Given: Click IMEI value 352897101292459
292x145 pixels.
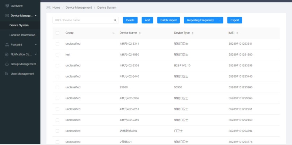Looking at the screenshot, I should click(241, 120).
